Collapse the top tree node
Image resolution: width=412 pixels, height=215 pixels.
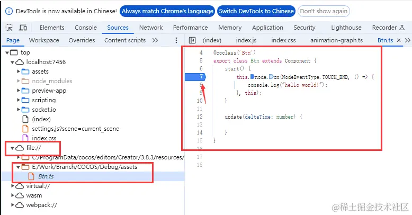(7, 52)
